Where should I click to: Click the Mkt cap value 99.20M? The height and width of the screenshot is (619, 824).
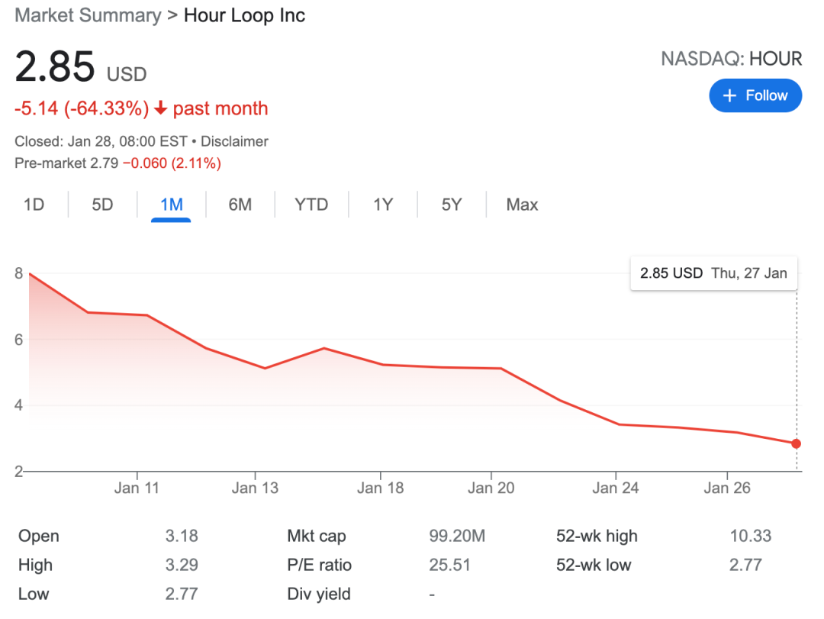457,536
